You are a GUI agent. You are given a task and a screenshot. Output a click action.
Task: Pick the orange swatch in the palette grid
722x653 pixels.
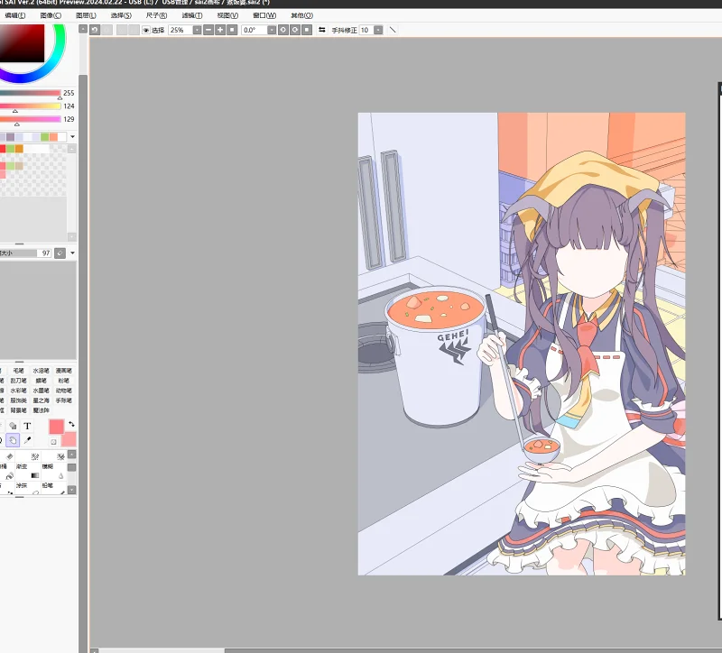pos(19,149)
